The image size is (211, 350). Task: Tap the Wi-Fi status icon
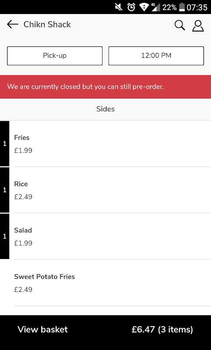(x=144, y=7)
